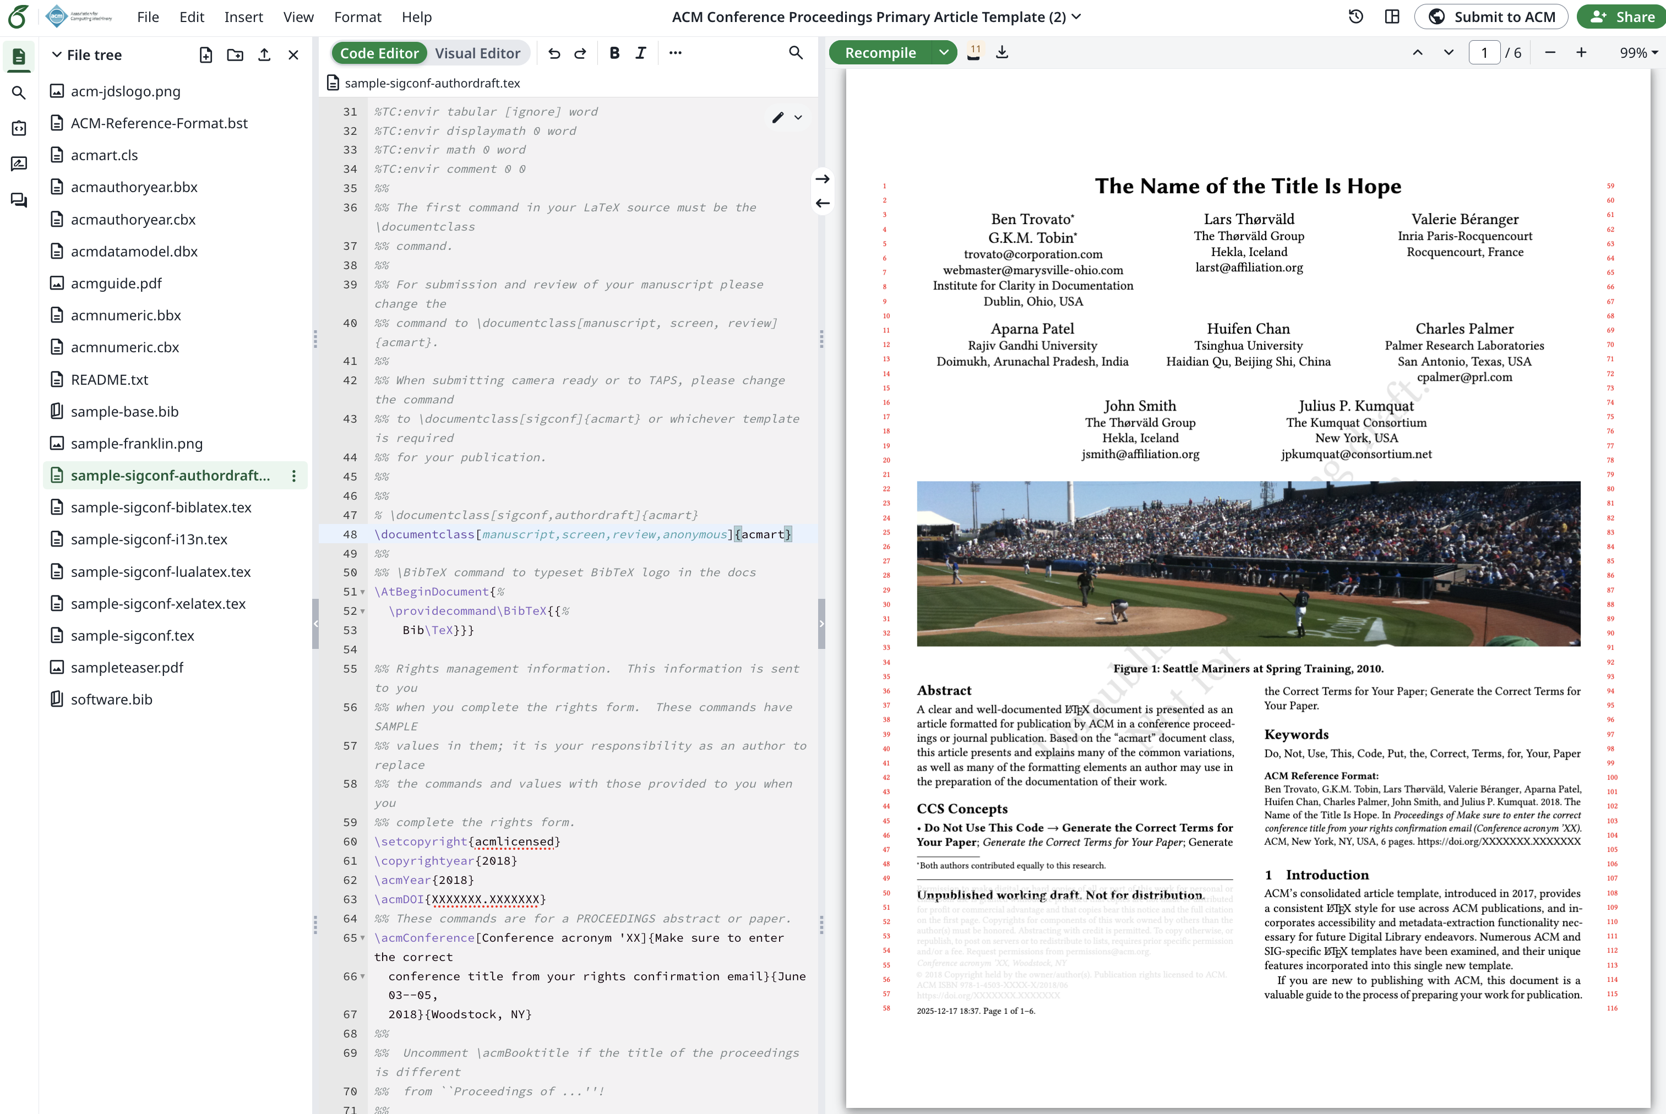Click the editor search magnifier icon
Viewport: 1666px width, 1114px height.
pyautogui.click(x=796, y=53)
